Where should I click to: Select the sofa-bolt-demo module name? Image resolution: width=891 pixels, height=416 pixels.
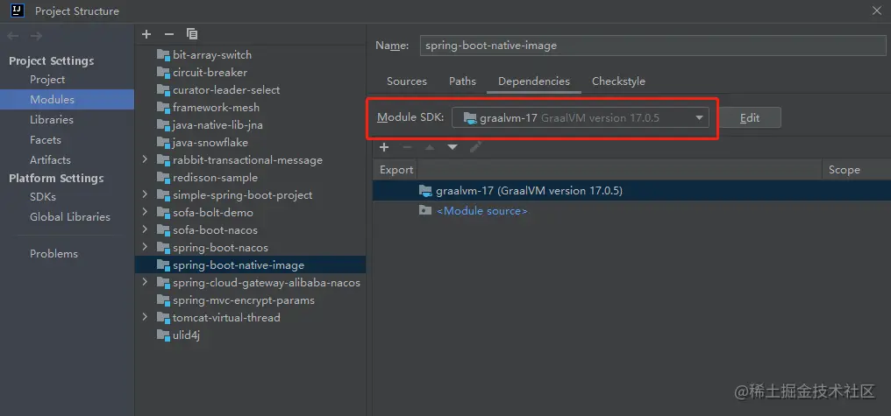[213, 212]
